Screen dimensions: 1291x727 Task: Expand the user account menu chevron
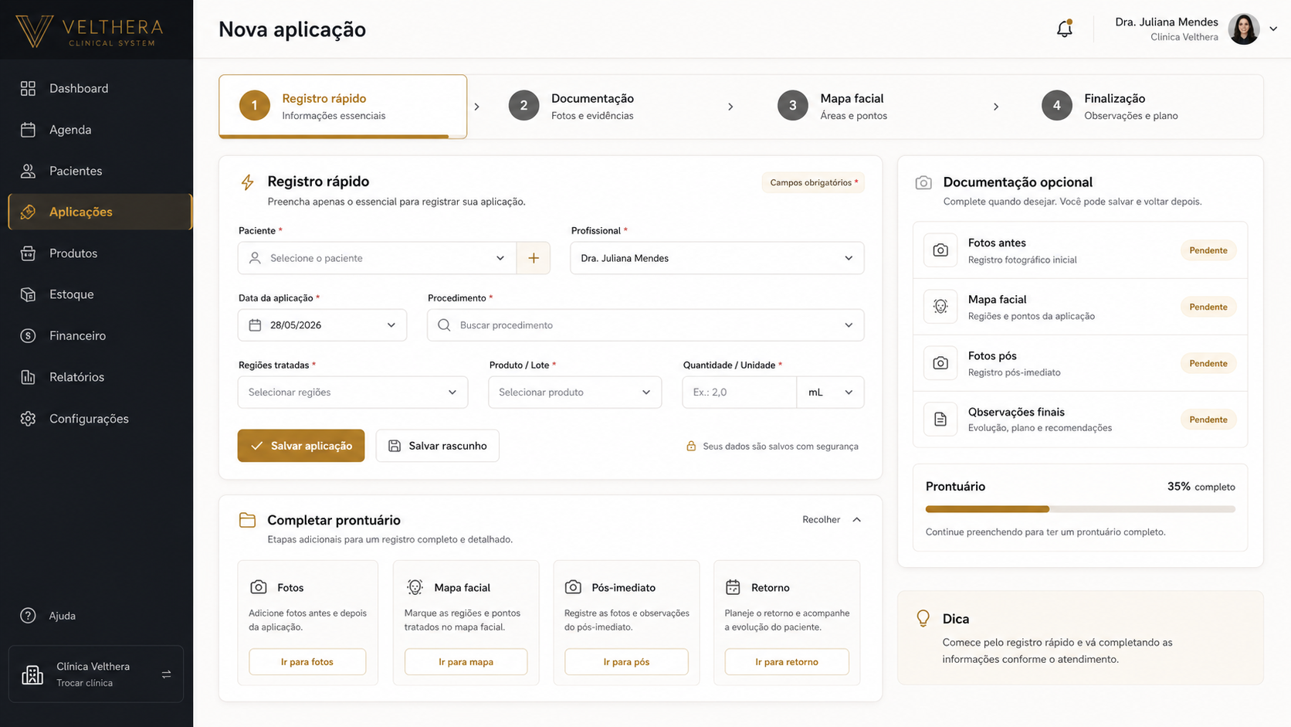pos(1273,29)
